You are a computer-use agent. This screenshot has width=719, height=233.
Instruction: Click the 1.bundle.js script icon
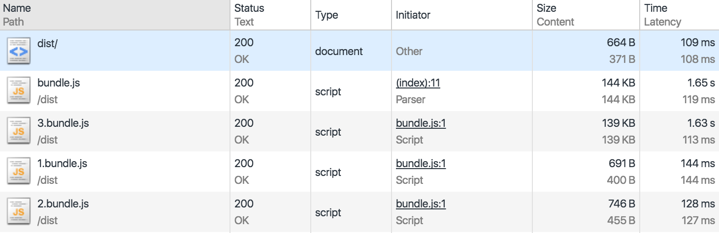[19, 172]
